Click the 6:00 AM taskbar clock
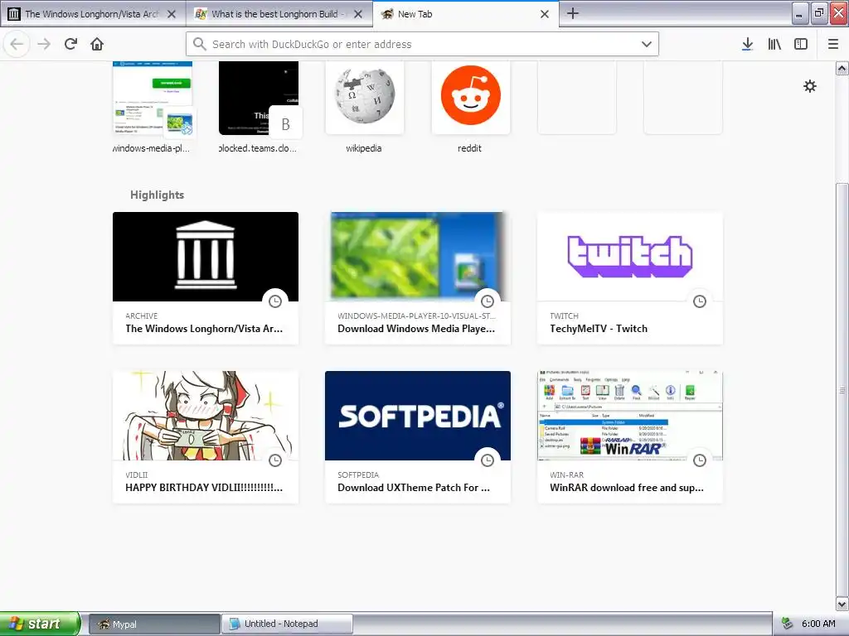 point(818,624)
